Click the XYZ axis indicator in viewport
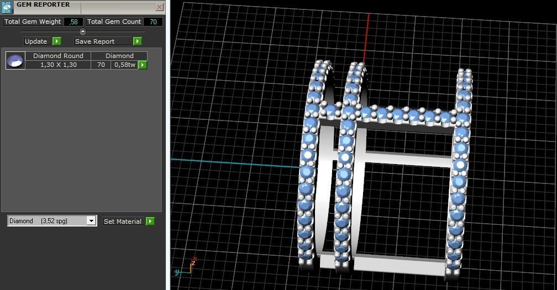This screenshot has height=290, width=557. (186, 267)
